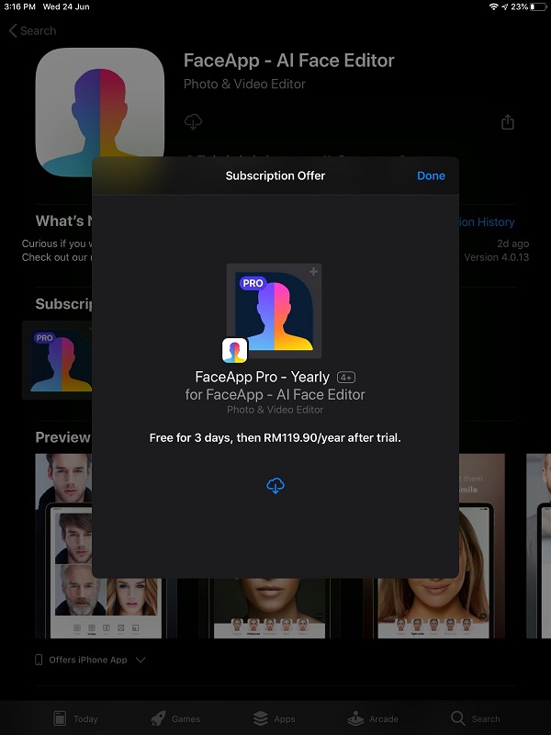Click 'FaceApp - AI Face Editor' page title
551x735 pixels.
(289, 61)
